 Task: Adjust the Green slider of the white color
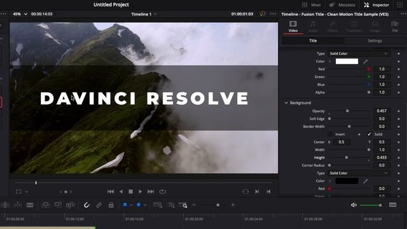click(349, 77)
